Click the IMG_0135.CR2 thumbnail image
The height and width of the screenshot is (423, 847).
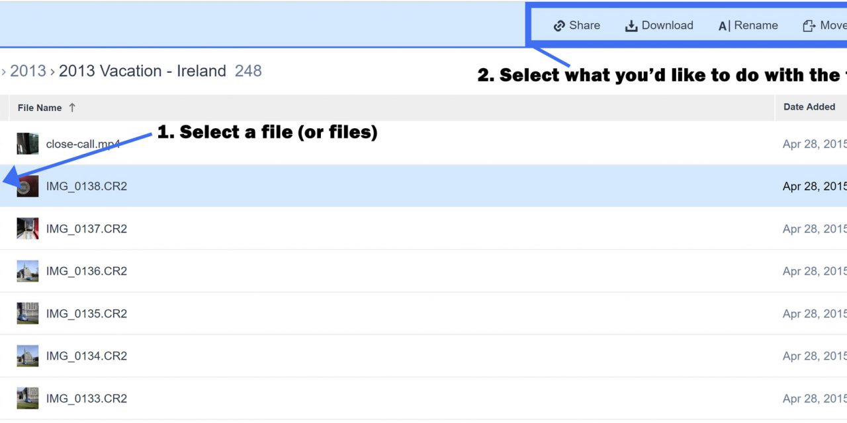27,313
